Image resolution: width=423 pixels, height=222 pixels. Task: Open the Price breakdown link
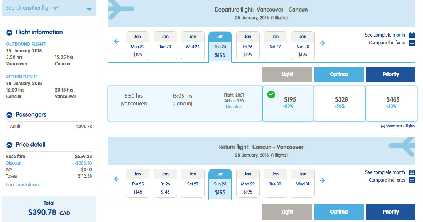click(x=22, y=185)
